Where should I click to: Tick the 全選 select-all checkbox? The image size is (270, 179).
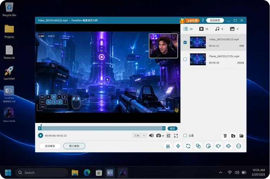coord(185,136)
